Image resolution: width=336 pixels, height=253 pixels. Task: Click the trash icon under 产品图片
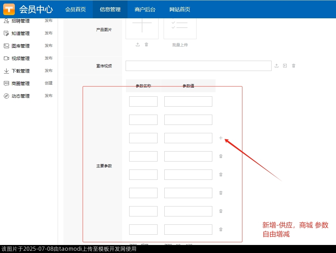147,45
